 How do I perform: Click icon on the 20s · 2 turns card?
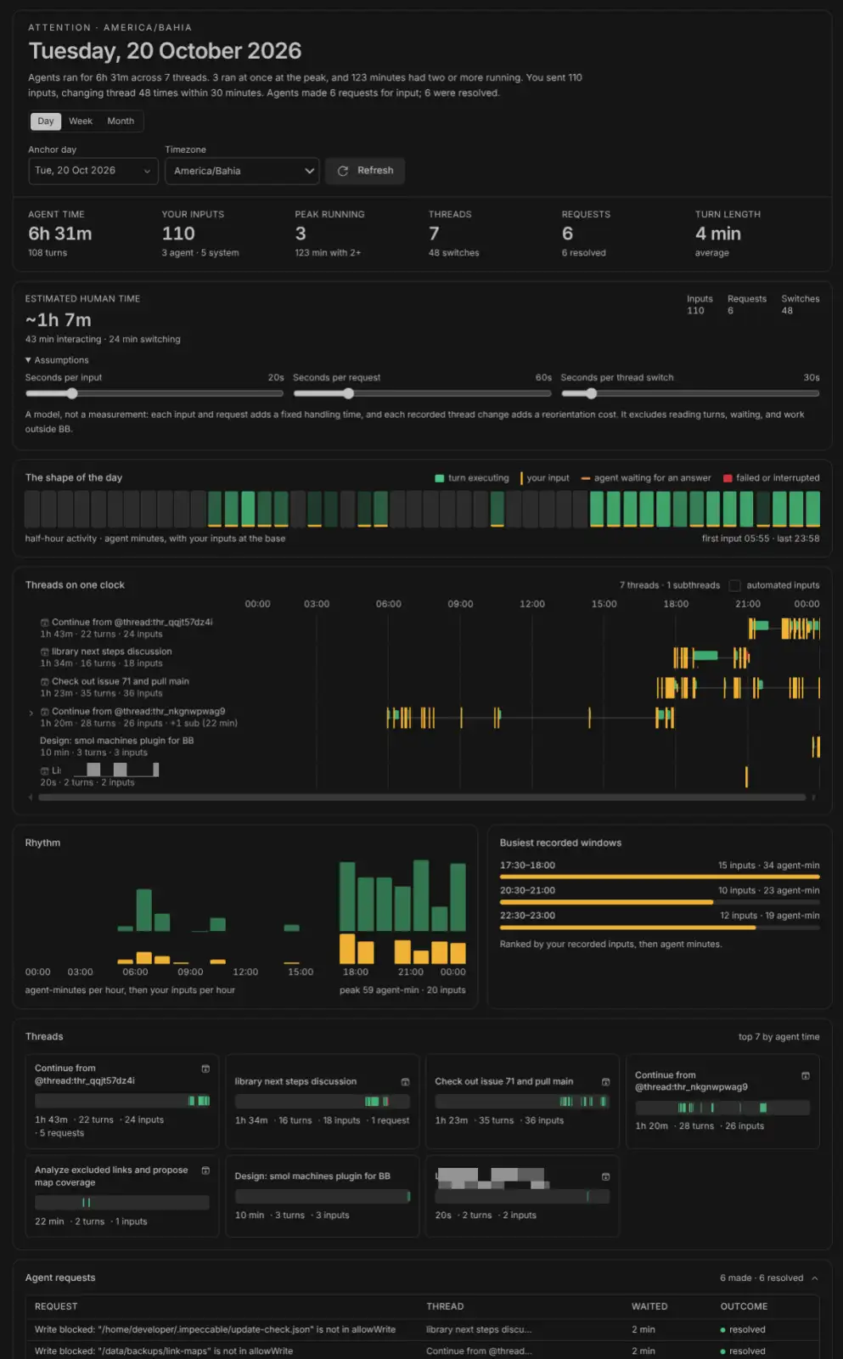tap(605, 1176)
